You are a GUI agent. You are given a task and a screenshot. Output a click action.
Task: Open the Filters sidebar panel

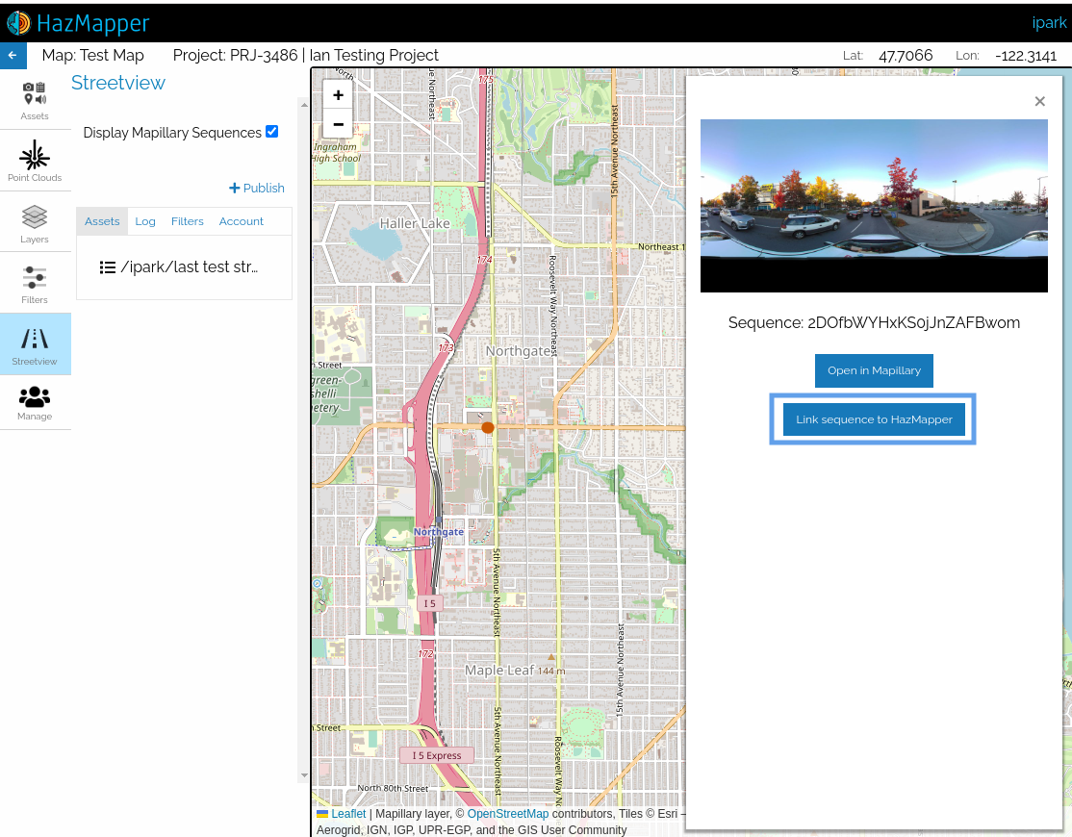click(35, 284)
